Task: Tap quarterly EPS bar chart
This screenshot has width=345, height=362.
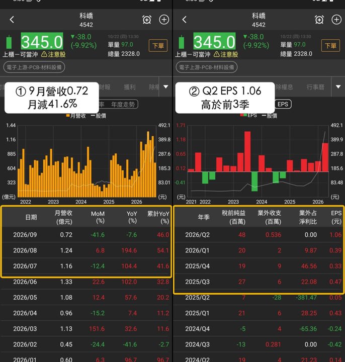Action: (258, 161)
